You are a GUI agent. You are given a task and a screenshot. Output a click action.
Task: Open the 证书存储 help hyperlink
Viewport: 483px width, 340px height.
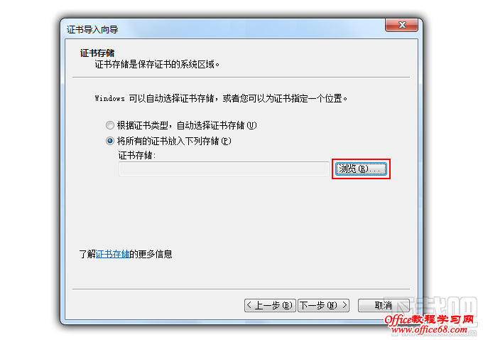[112, 254]
